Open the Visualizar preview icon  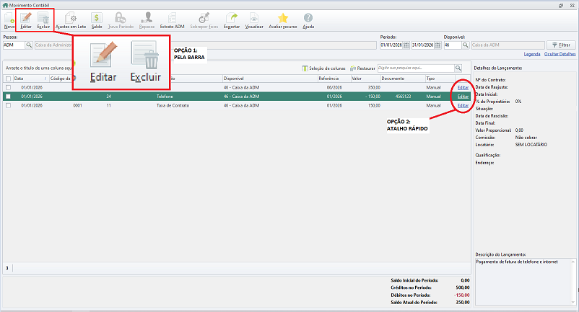pyautogui.click(x=254, y=21)
